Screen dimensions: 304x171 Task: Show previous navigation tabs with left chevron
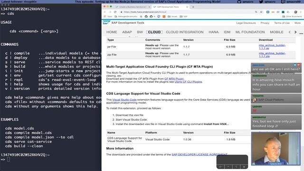point(290,32)
